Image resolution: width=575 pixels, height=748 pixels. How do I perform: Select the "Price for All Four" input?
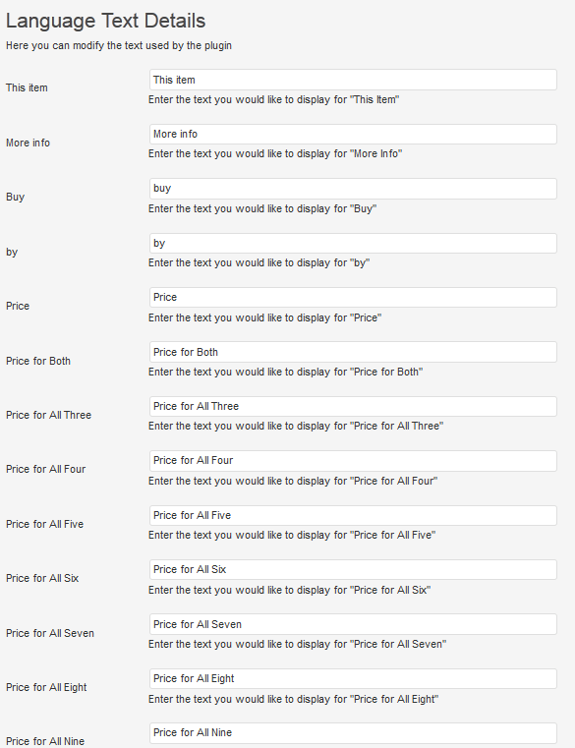pyautogui.click(x=353, y=461)
